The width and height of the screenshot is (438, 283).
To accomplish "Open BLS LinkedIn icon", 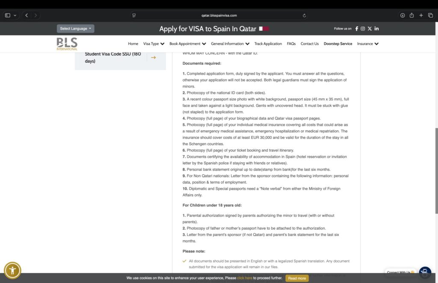I will click(x=376, y=29).
